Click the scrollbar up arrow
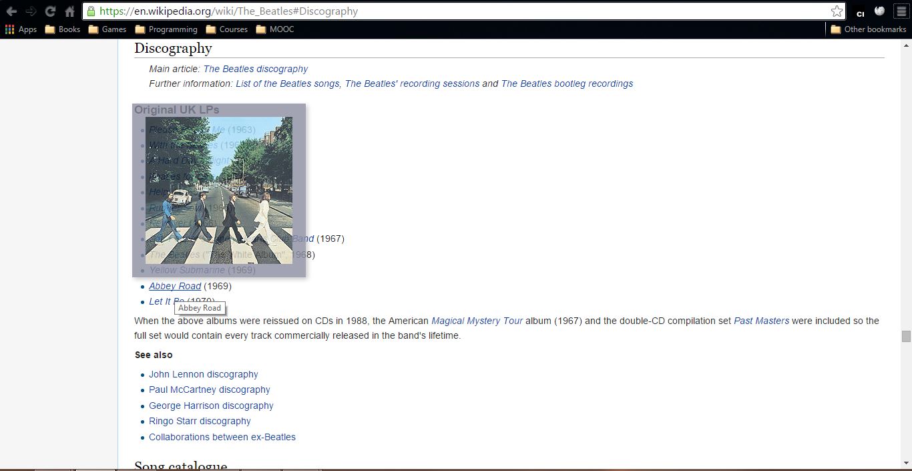Screen dimensions: 912x471 (906, 44)
